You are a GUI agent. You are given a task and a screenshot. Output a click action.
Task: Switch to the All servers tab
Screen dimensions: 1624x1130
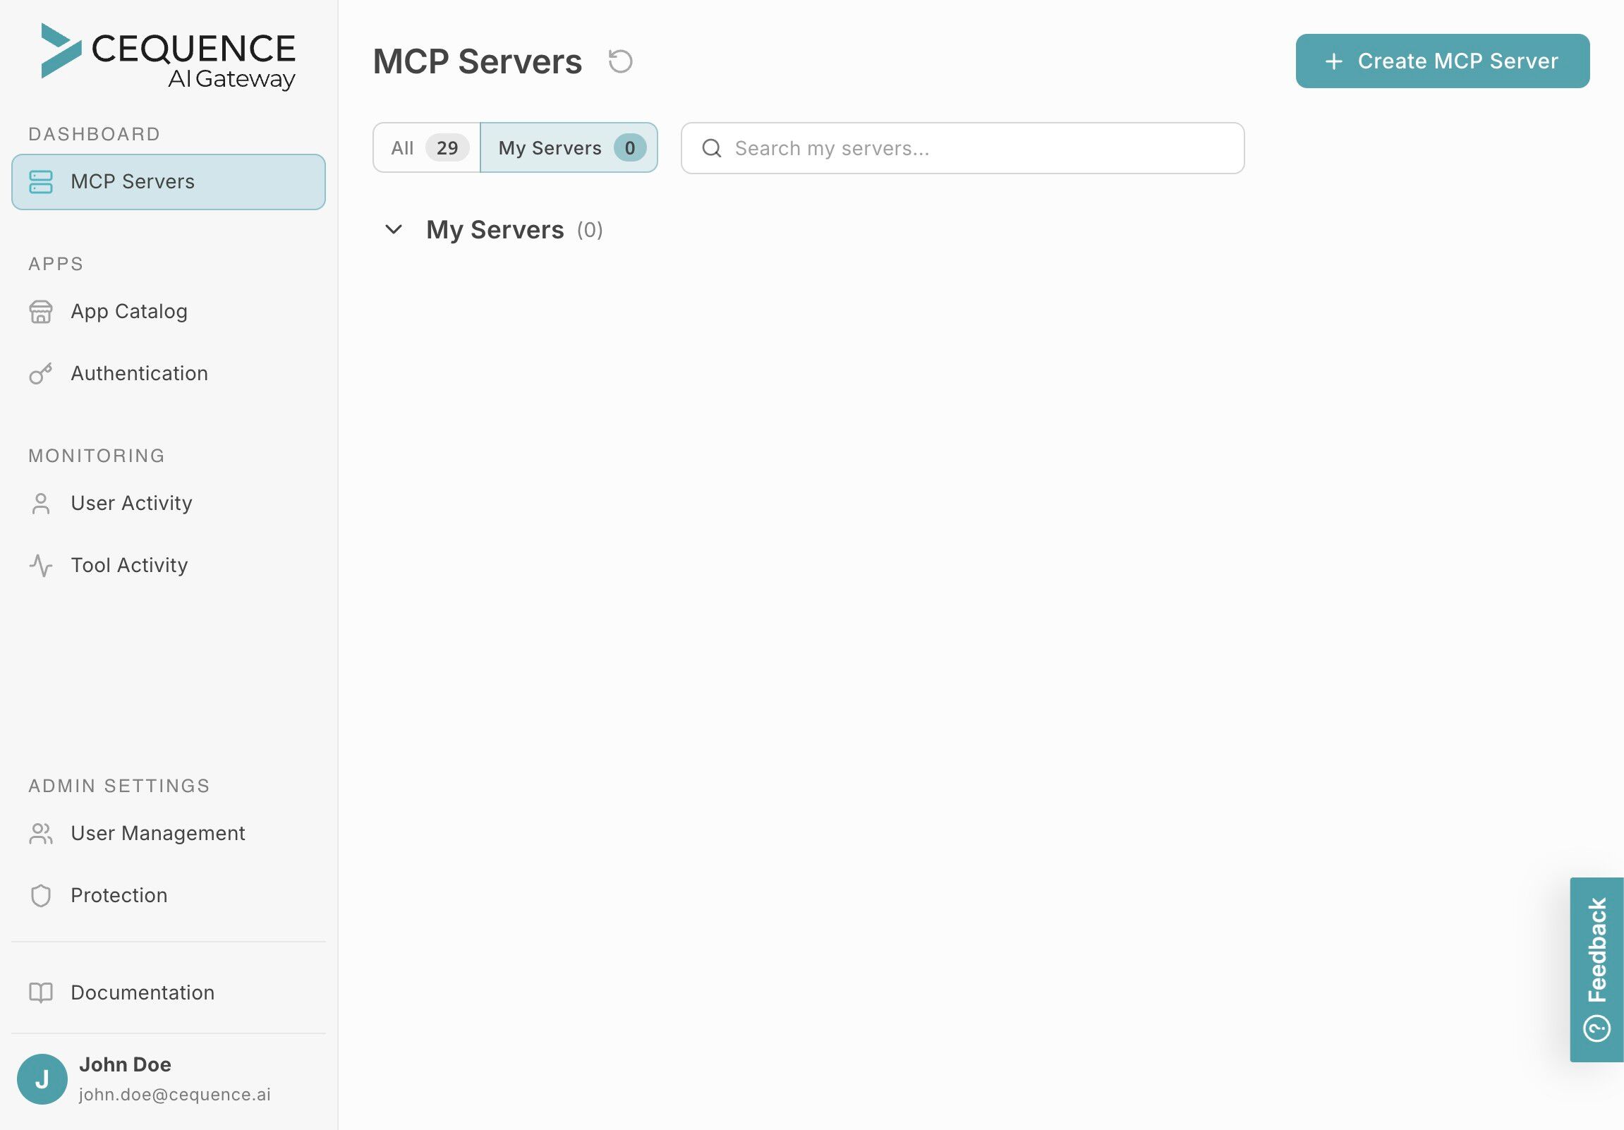pos(426,148)
